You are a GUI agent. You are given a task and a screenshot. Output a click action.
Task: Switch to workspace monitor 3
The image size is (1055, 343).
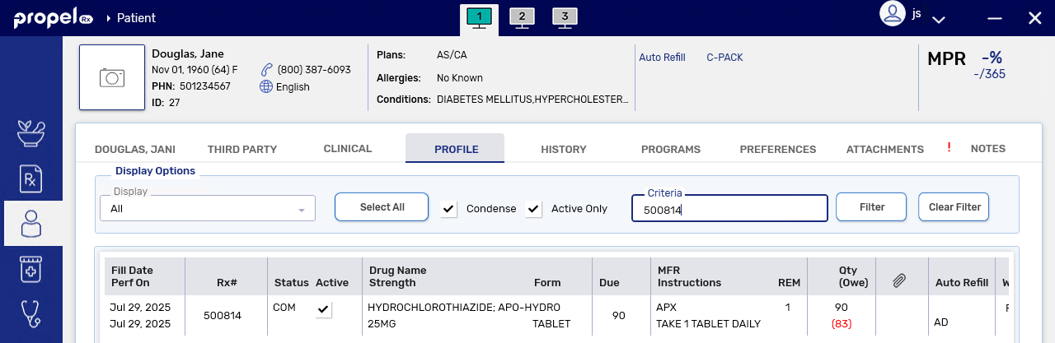coord(565,17)
